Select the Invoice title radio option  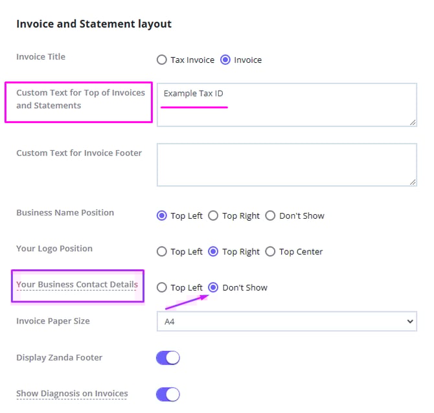[x=225, y=60]
